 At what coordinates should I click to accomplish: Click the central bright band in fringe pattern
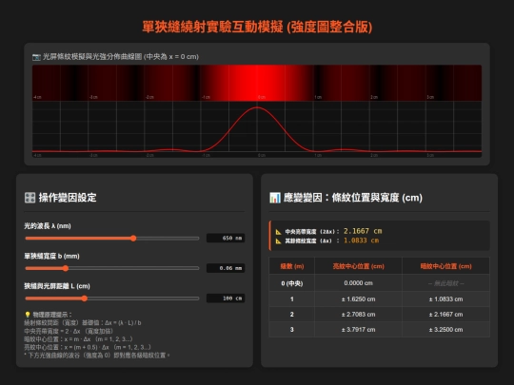click(257, 83)
